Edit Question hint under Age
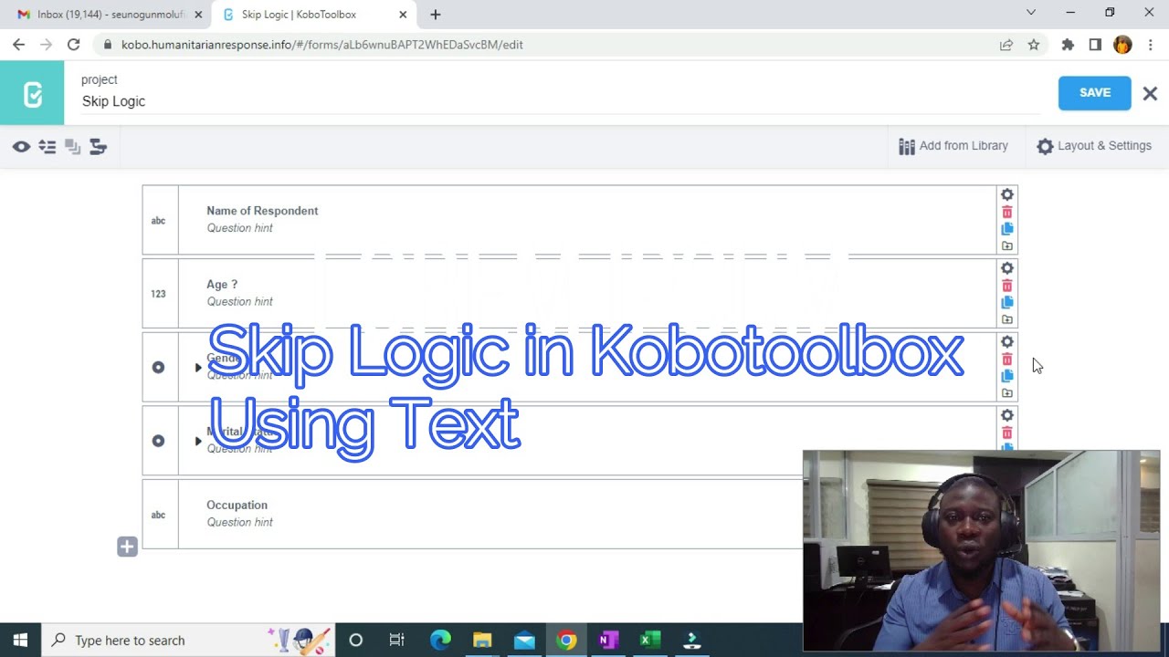Screen dimensions: 1169x657 point(239,302)
